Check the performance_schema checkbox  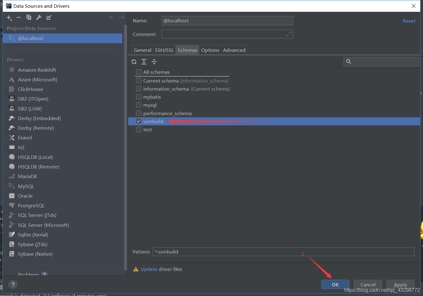tap(139, 113)
